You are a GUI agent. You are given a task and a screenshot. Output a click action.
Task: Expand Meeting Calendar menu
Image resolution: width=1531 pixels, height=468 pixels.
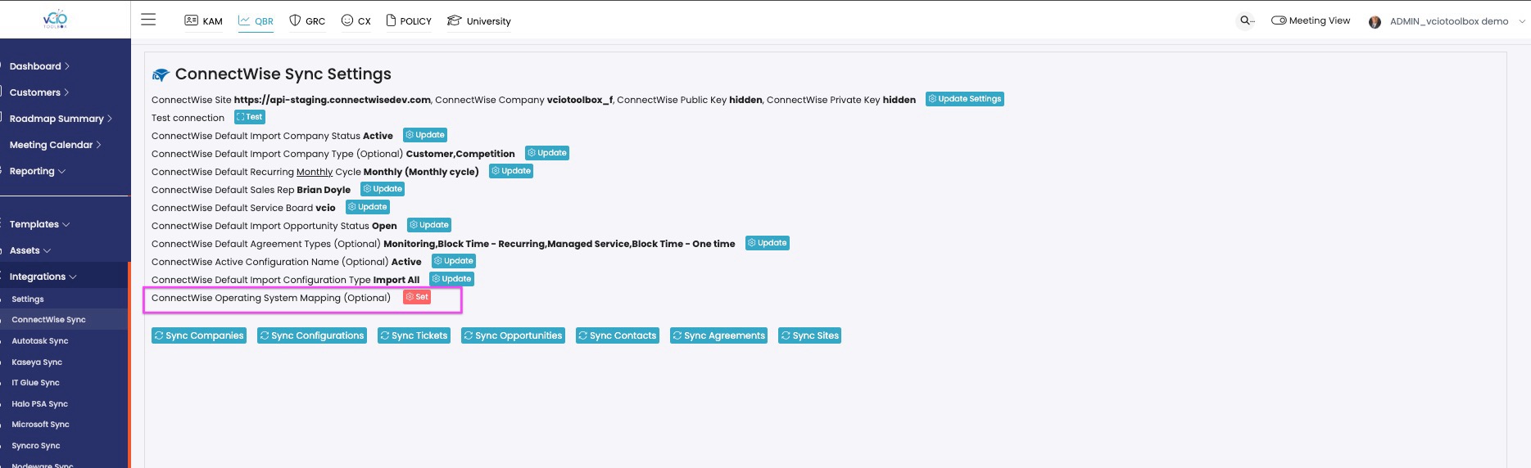coord(55,145)
